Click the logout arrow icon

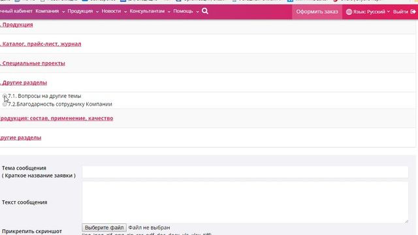413,12
